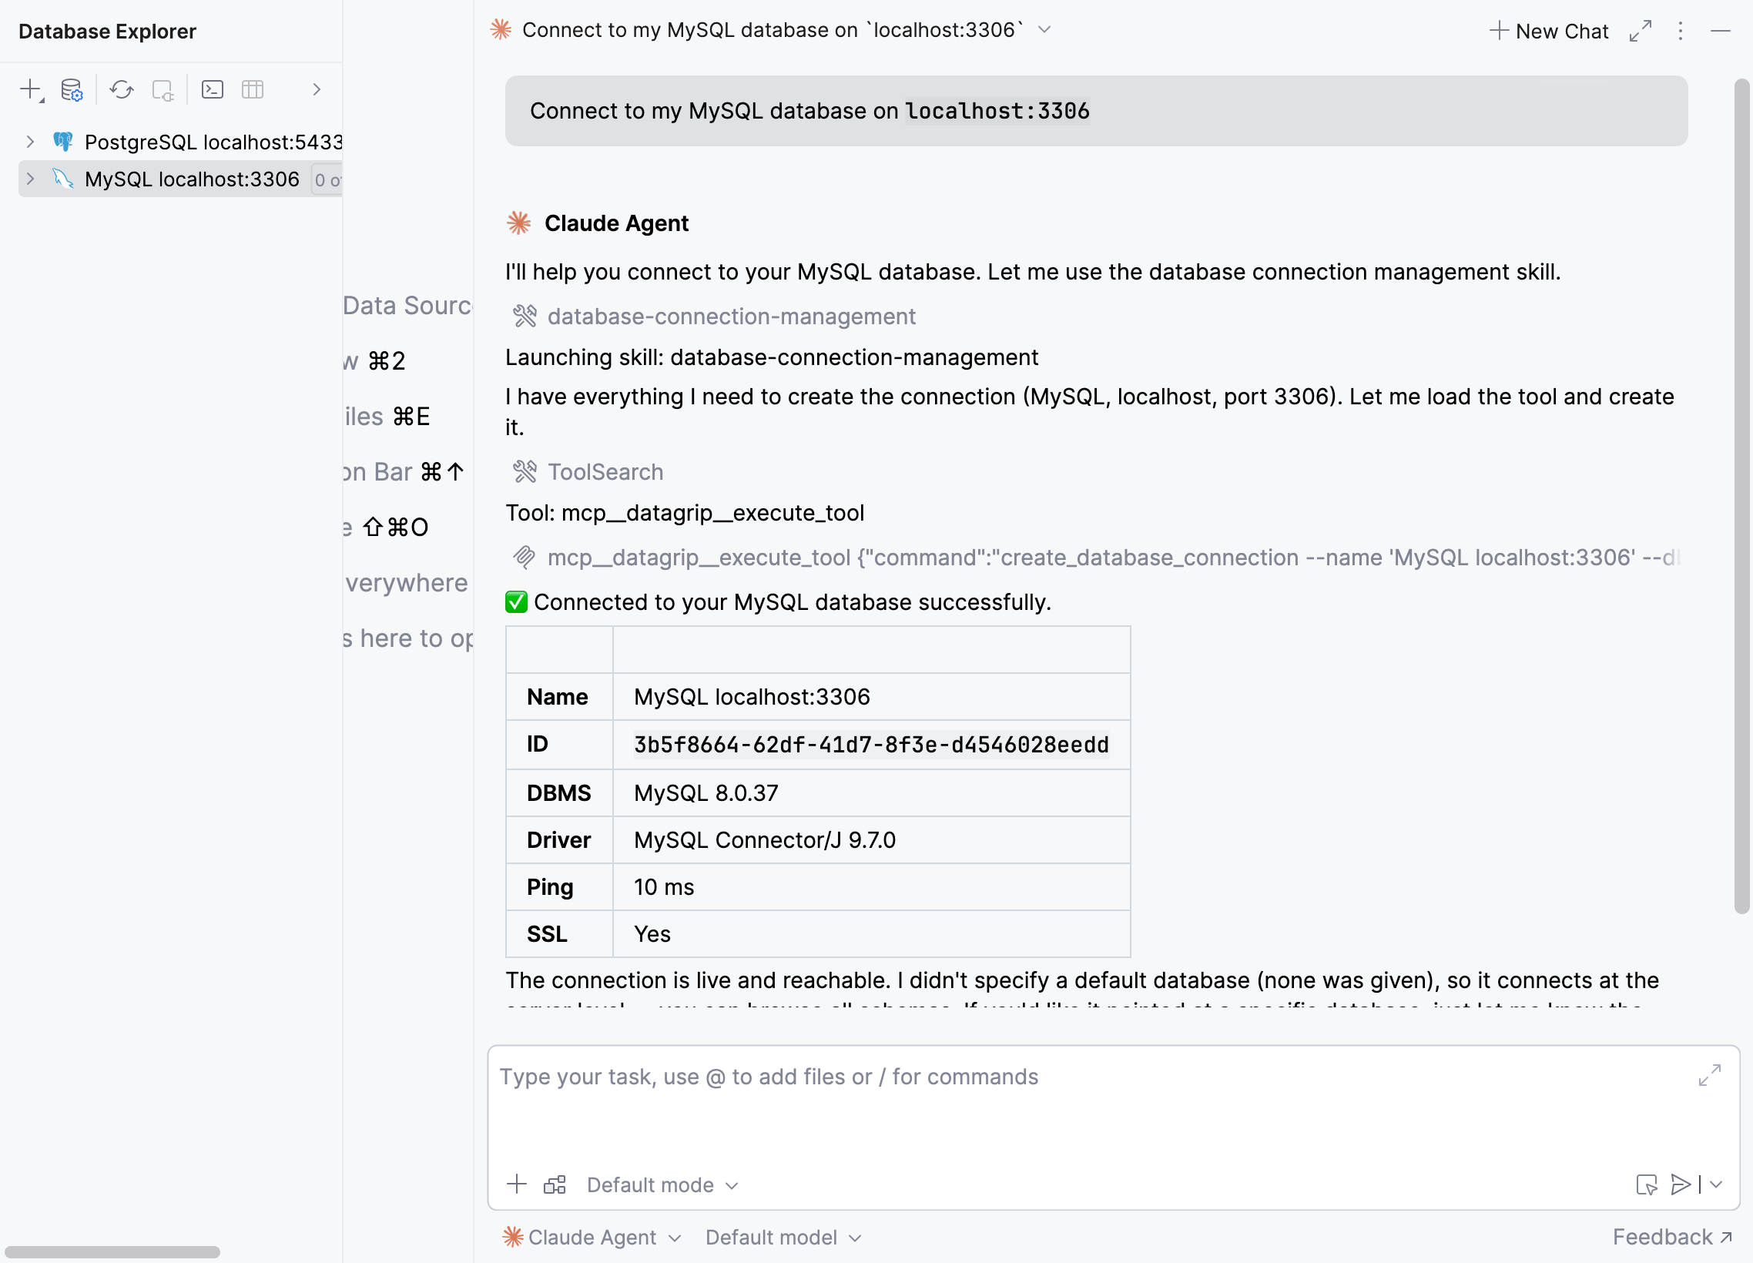Viewport: 1753px width, 1263px height.
Task: Open the context/tools icon next to plus
Action: (555, 1184)
